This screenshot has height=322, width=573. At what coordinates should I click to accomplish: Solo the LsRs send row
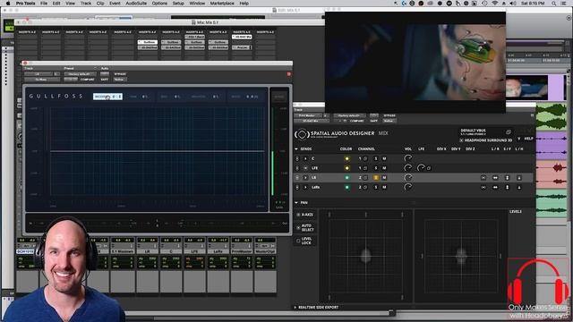[x=376, y=187]
